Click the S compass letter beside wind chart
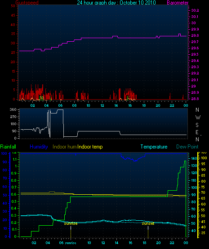 click(197, 125)
